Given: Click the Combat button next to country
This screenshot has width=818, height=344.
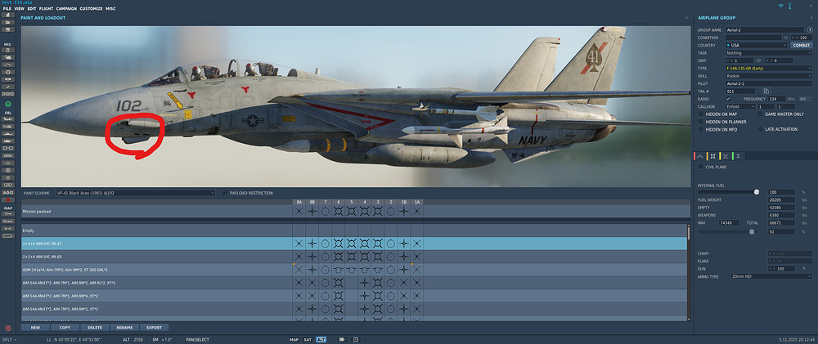Looking at the screenshot, I should [x=801, y=45].
